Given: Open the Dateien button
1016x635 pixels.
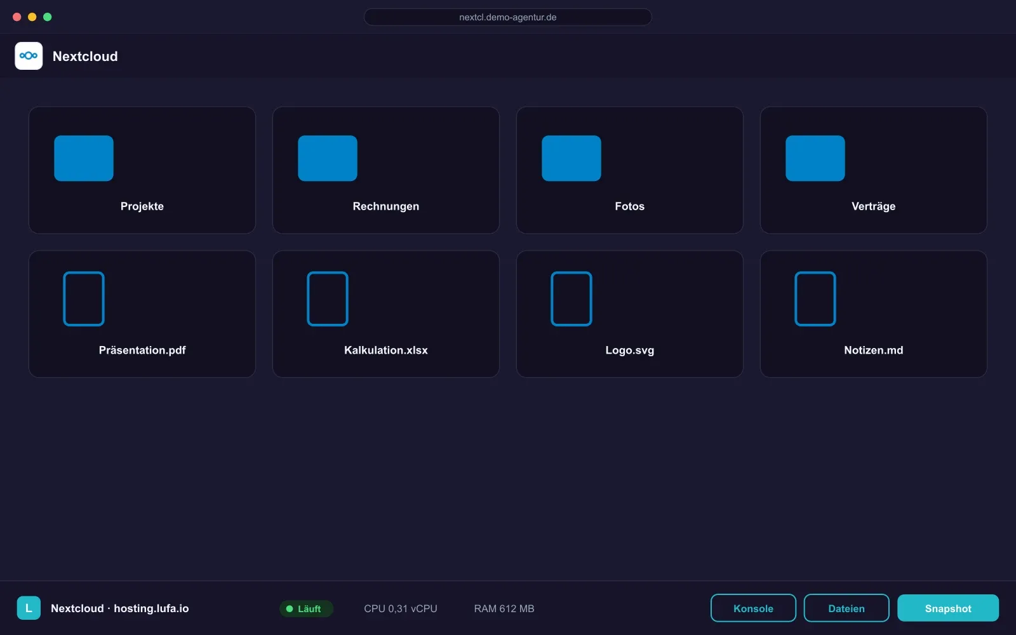Looking at the screenshot, I should coord(846,608).
